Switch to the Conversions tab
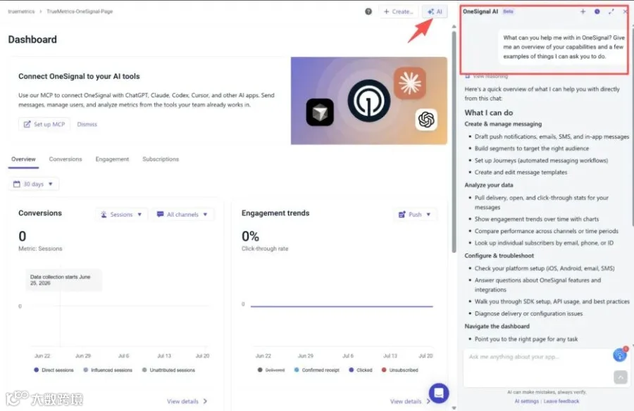This screenshot has height=411, width=634. [x=66, y=159]
